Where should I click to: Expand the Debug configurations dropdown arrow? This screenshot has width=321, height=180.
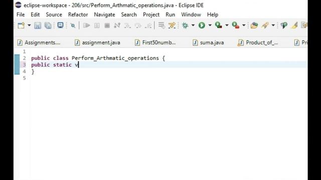tap(193, 25)
